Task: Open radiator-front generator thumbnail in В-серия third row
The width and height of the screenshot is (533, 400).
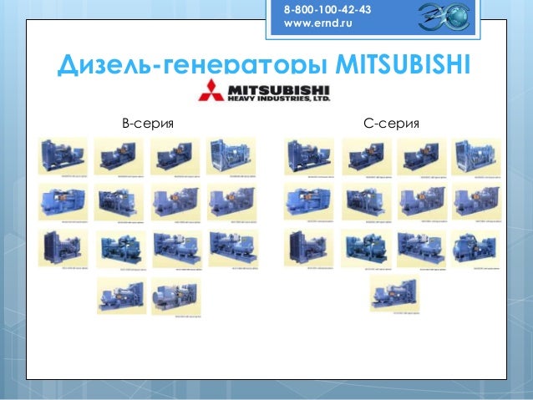Action: click(63, 248)
